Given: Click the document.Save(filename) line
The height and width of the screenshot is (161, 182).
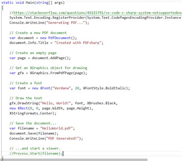Looking at the screenshot, I should click(34, 133).
